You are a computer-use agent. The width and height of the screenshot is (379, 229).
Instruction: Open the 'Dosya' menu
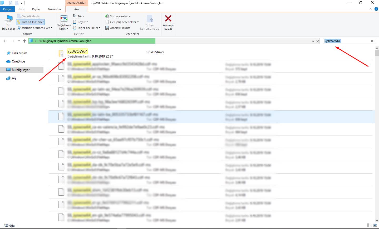coord(7,9)
